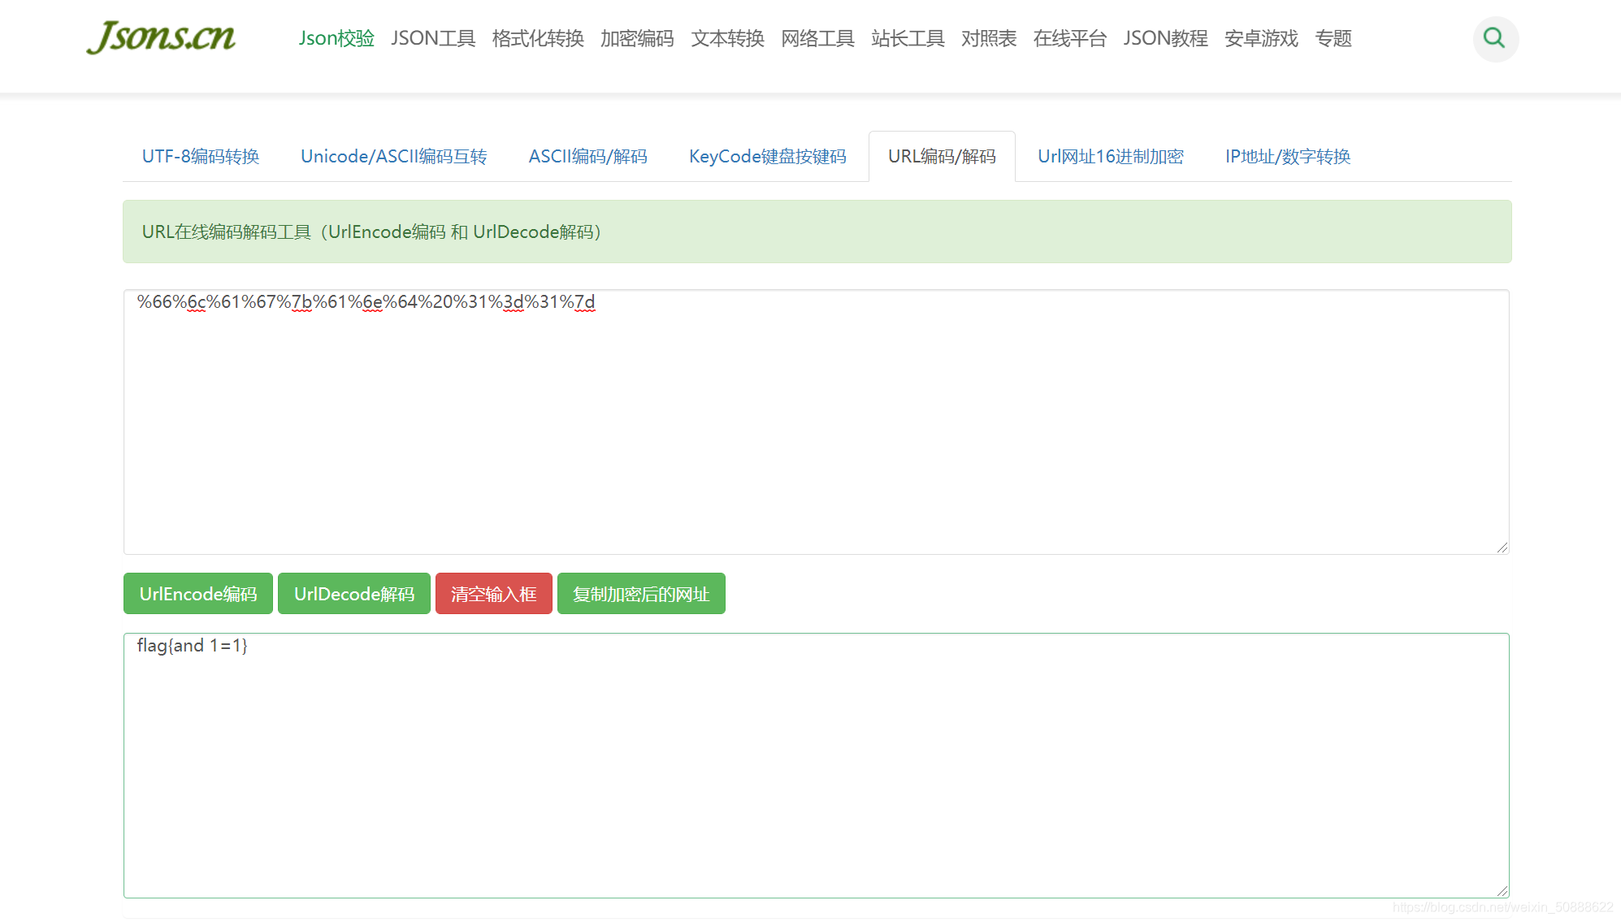
Task: Select the ASCII编码/解码 tab
Action: tap(587, 156)
